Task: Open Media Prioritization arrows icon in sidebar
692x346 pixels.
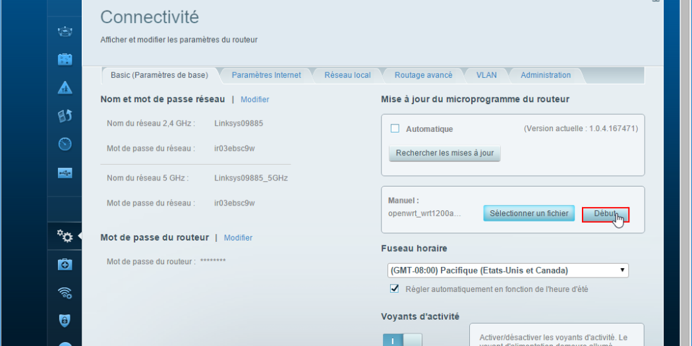Action: point(65,117)
